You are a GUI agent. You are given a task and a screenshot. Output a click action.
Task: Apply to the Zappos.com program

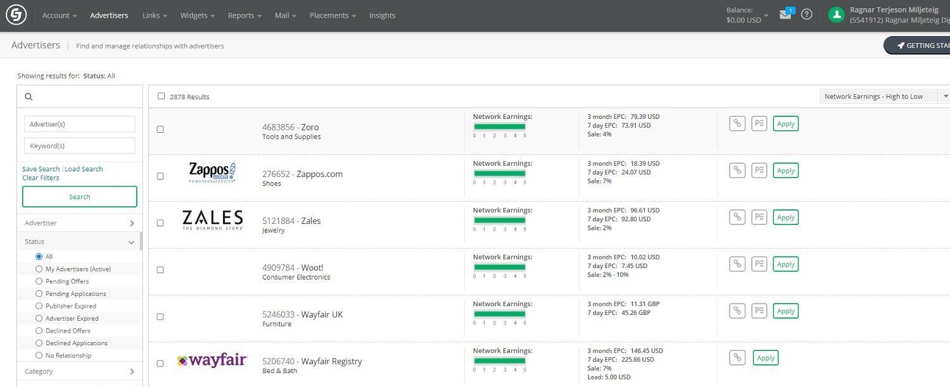click(x=786, y=170)
